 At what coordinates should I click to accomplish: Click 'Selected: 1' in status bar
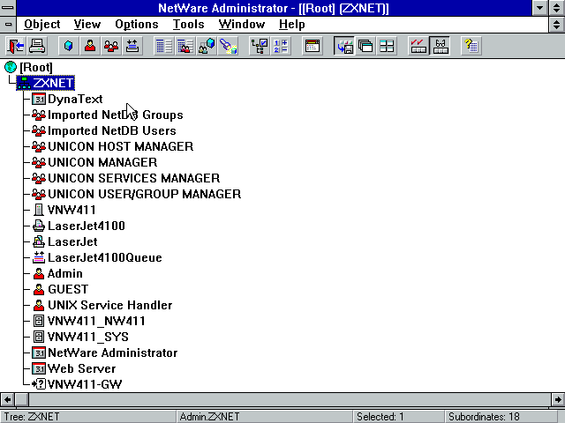(x=380, y=417)
